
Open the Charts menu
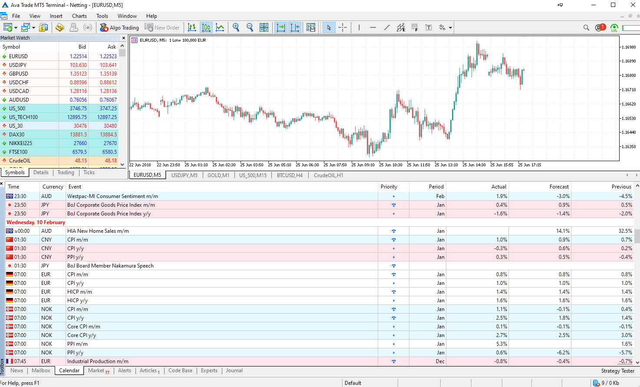tap(79, 16)
